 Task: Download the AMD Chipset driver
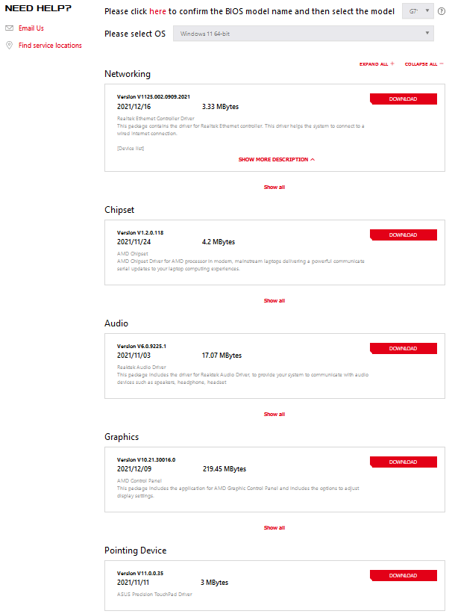pyautogui.click(x=403, y=235)
